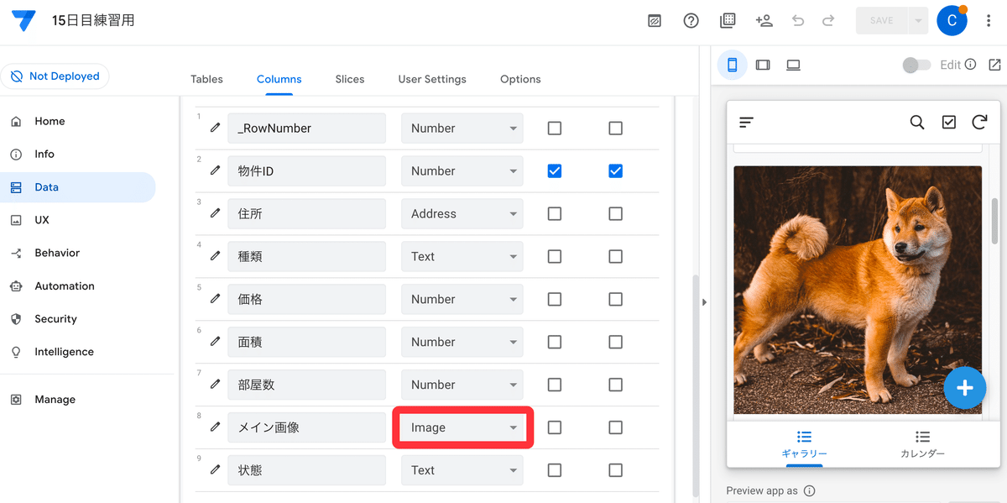This screenshot has width=1007, height=503.
Task: Turn on the Edit toggle in preview panel
Action: (x=916, y=65)
